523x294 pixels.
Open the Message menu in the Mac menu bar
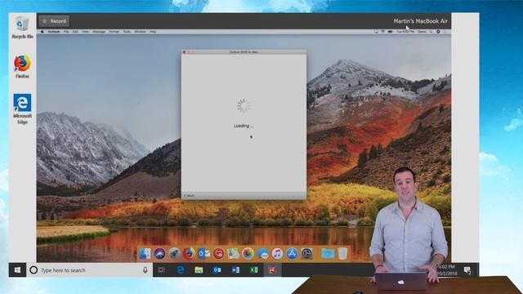point(99,32)
